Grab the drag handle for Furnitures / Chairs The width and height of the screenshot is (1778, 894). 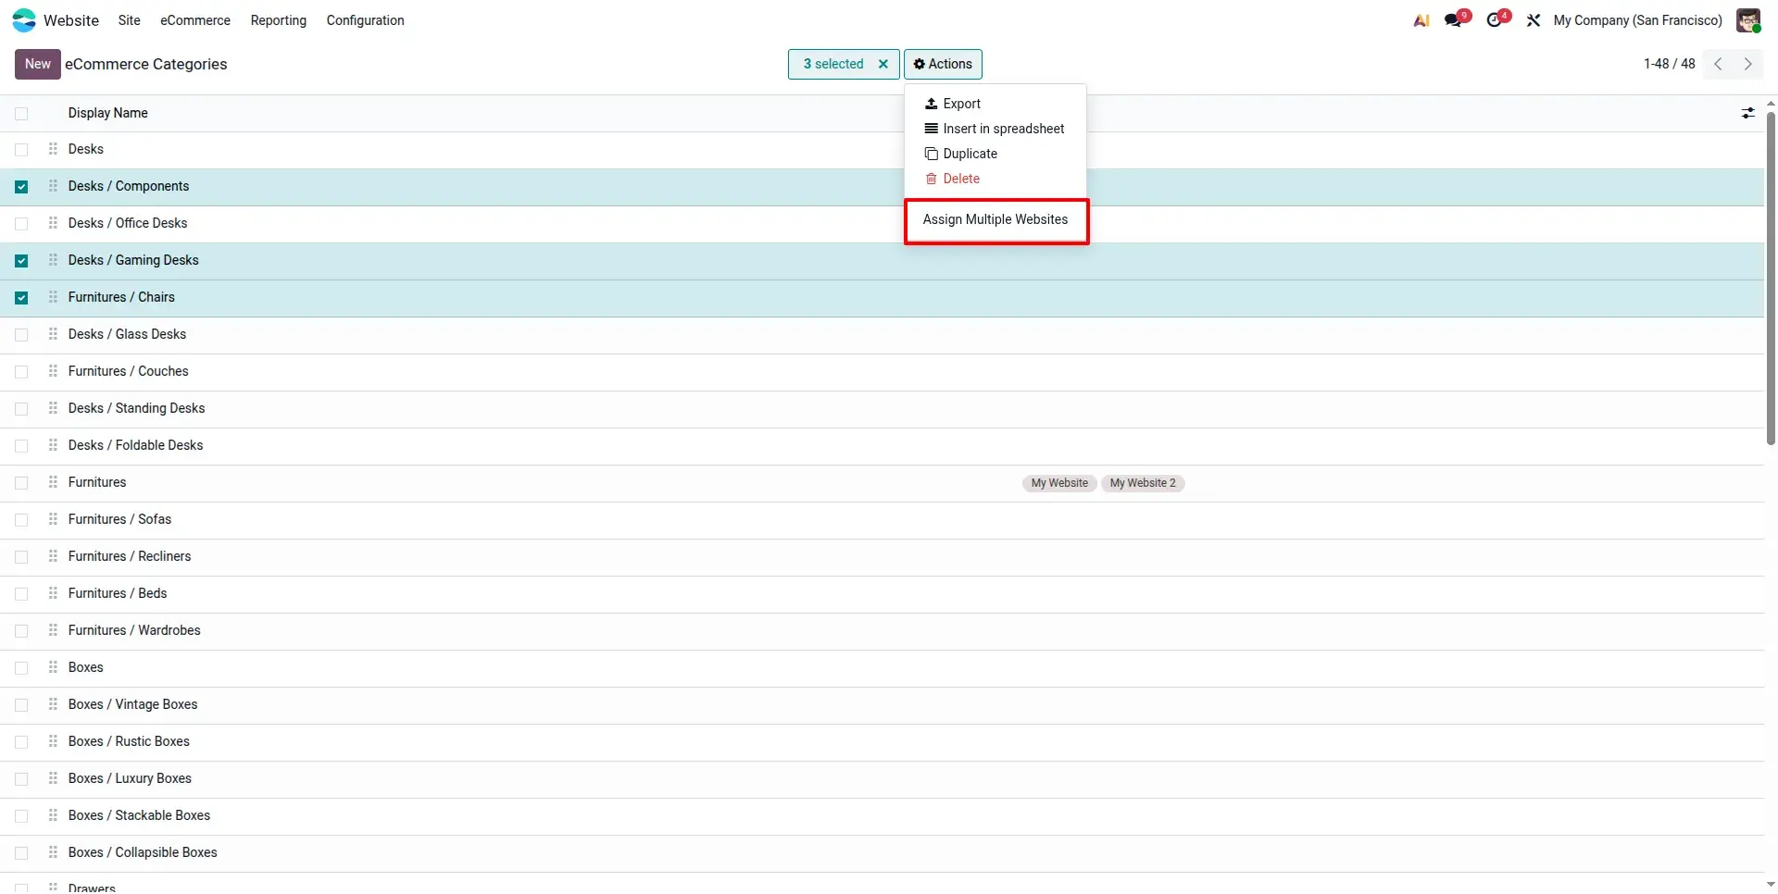point(53,297)
